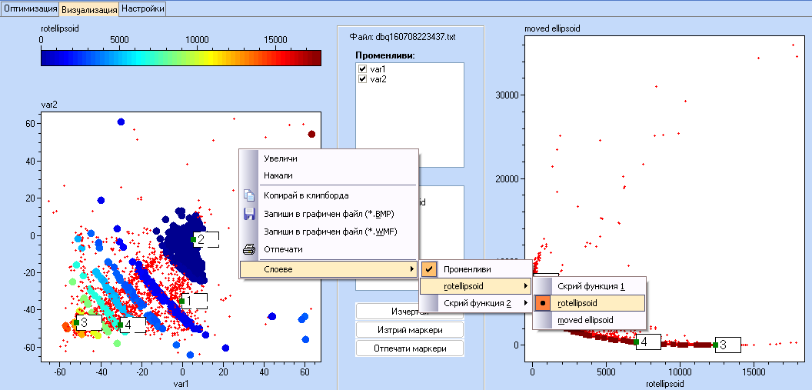Choose Увеличи from the context menu
This screenshot has height=390, width=812.
click(x=280, y=158)
